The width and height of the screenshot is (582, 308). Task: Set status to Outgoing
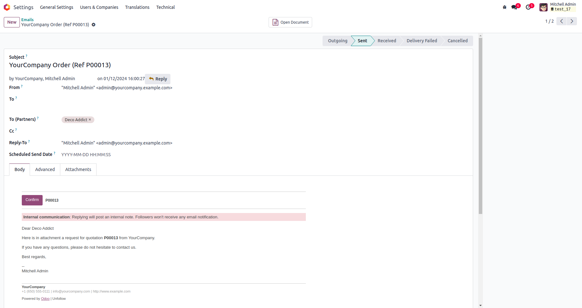point(337,41)
